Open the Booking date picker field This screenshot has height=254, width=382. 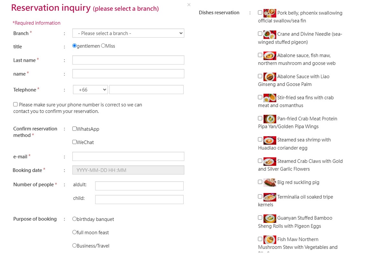pos(128,170)
